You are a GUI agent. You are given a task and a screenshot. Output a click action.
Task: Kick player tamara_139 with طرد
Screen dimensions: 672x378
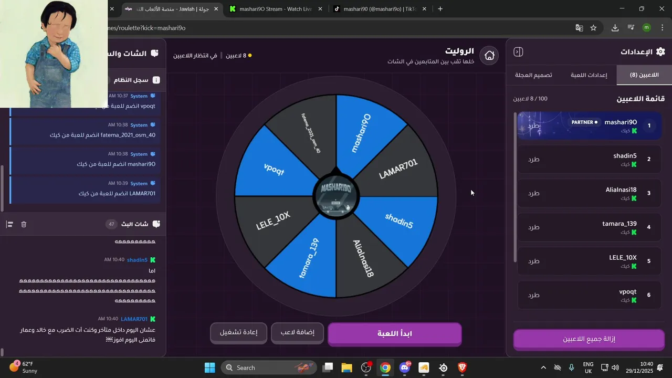point(533,227)
